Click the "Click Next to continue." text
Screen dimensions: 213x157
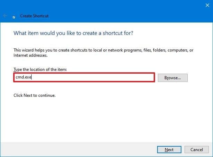[x=34, y=95]
